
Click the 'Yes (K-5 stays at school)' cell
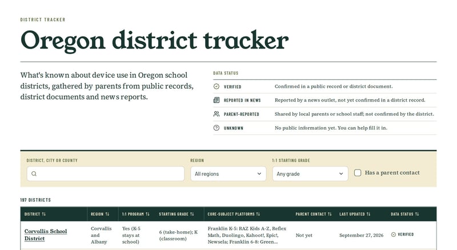(x=131, y=235)
